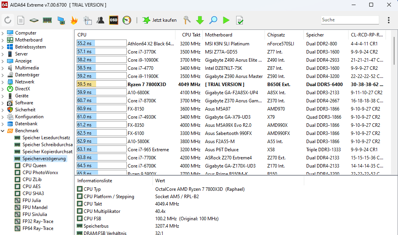Click Jetzt kaufen button
Image resolution: width=398 pixels, height=235 pixels.
(160, 20)
